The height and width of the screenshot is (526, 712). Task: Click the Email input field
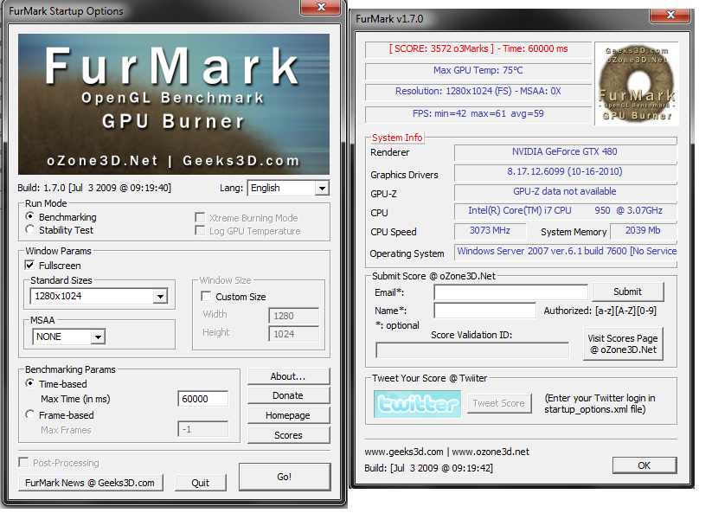(x=510, y=292)
